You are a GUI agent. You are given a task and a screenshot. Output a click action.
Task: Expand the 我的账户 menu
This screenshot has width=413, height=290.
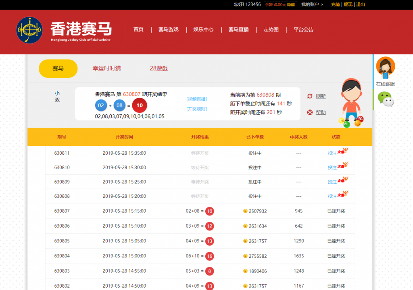pyautogui.click(x=312, y=4)
